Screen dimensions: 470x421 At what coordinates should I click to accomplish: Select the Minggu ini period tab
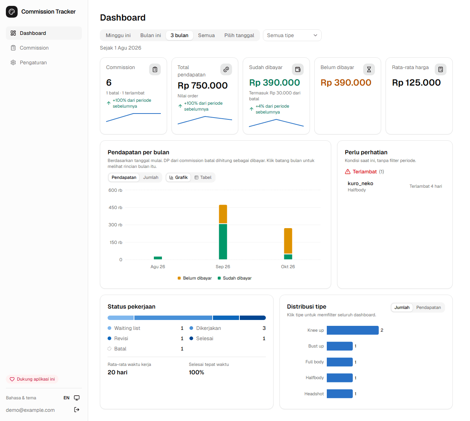tap(118, 35)
